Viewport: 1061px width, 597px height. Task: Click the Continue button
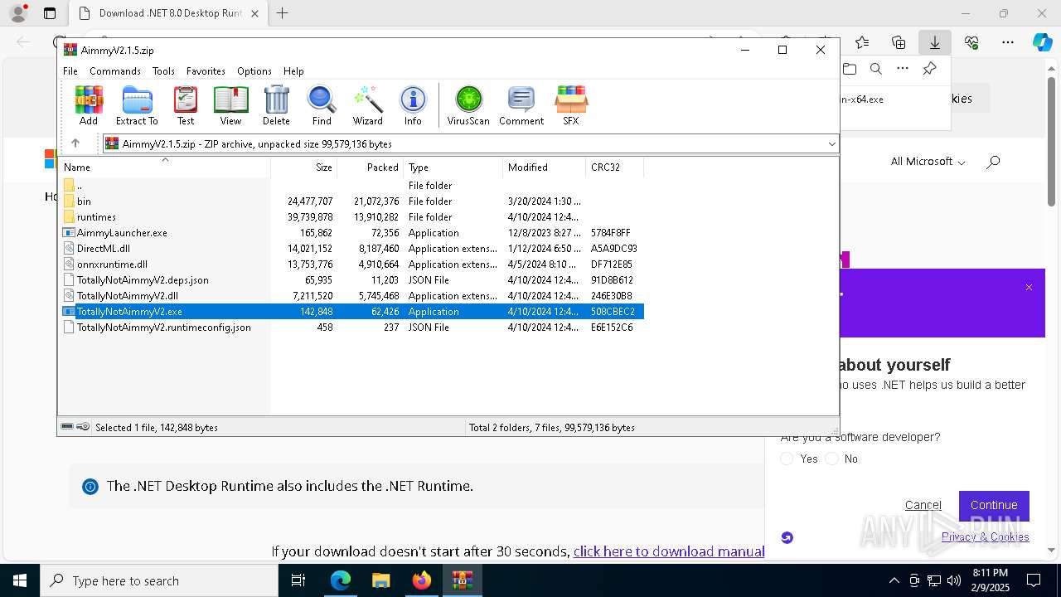coord(994,505)
